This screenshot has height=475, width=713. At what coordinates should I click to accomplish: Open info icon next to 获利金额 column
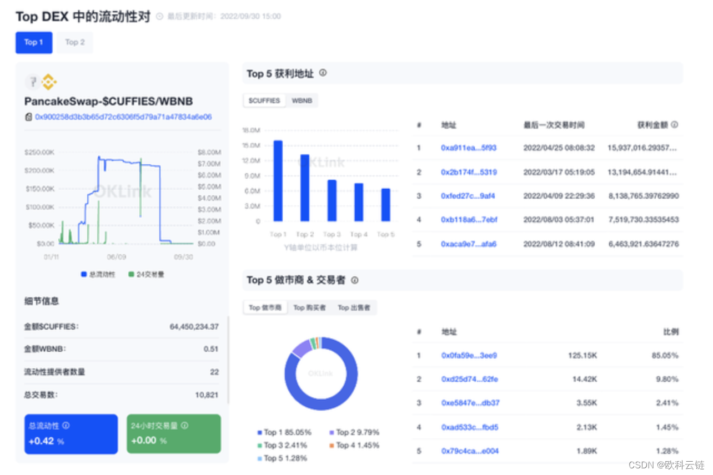point(675,125)
